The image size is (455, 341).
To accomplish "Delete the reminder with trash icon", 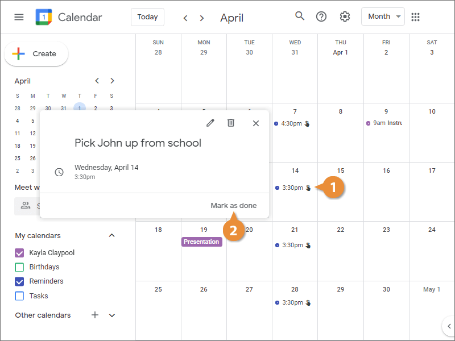I will (231, 123).
